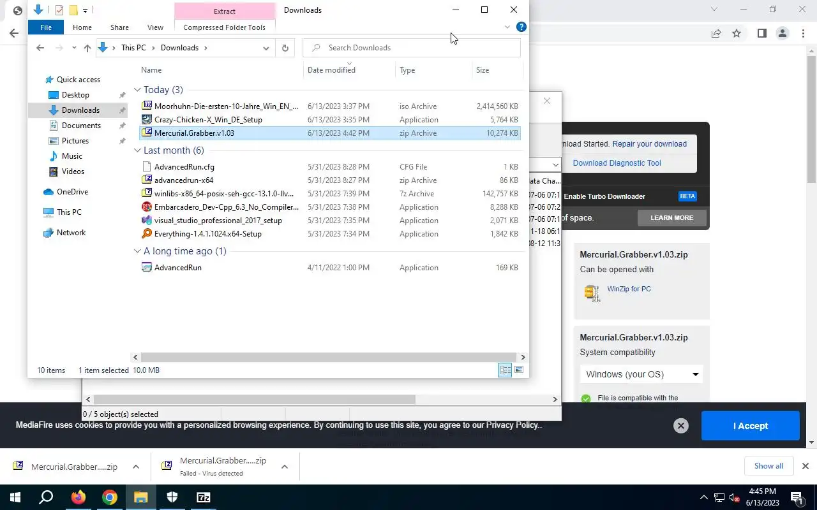Sort files by Date modified column
The height and width of the screenshot is (510, 817).
tap(332, 70)
